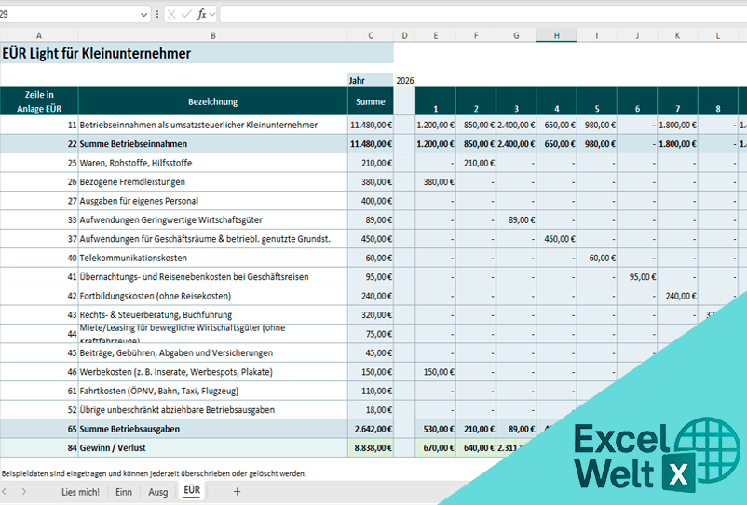747x505 pixels.
Task: Select the 'Gewinn / Verlust' label cell
Action: [x=212, y=447]
